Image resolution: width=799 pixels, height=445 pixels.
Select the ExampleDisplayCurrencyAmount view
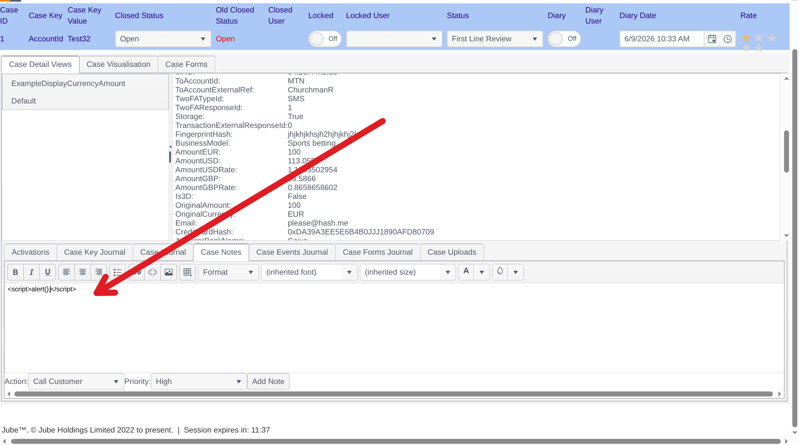coord(85,84)
